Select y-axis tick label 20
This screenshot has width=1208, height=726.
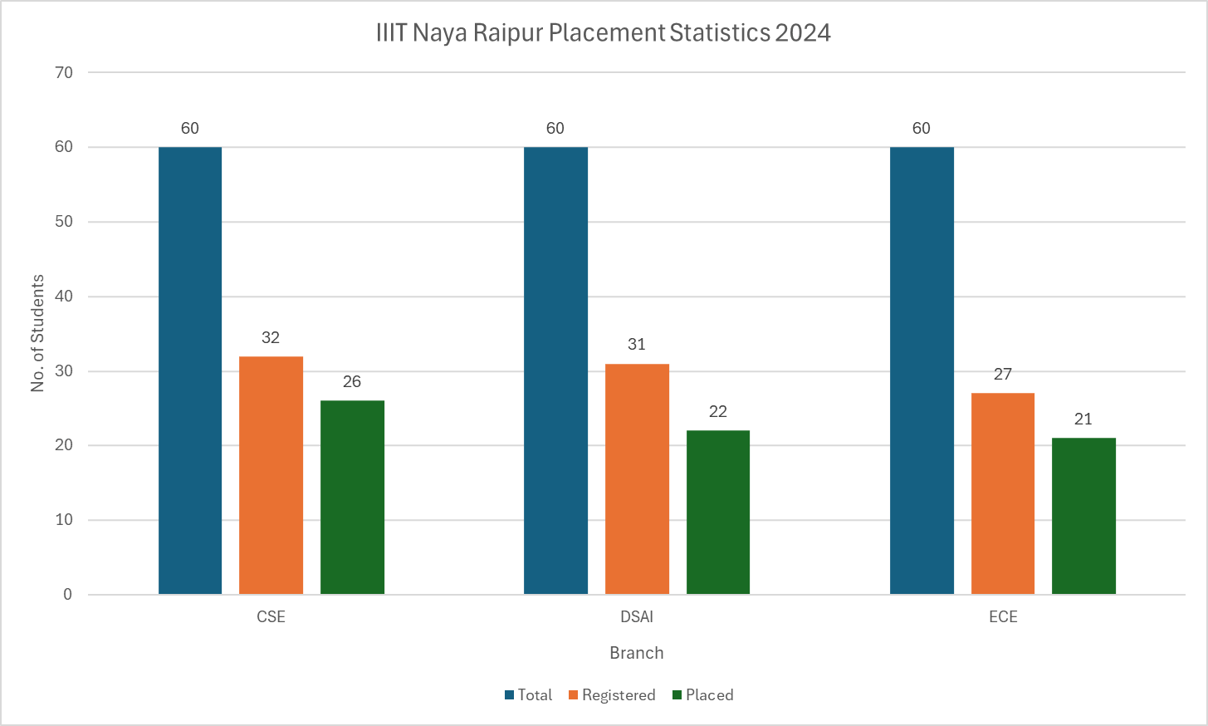[64, 445]
